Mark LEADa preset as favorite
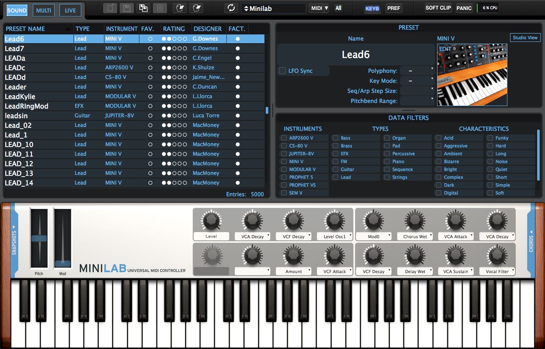The height and width of the screenshot is (349, 545). pos(150,58)
